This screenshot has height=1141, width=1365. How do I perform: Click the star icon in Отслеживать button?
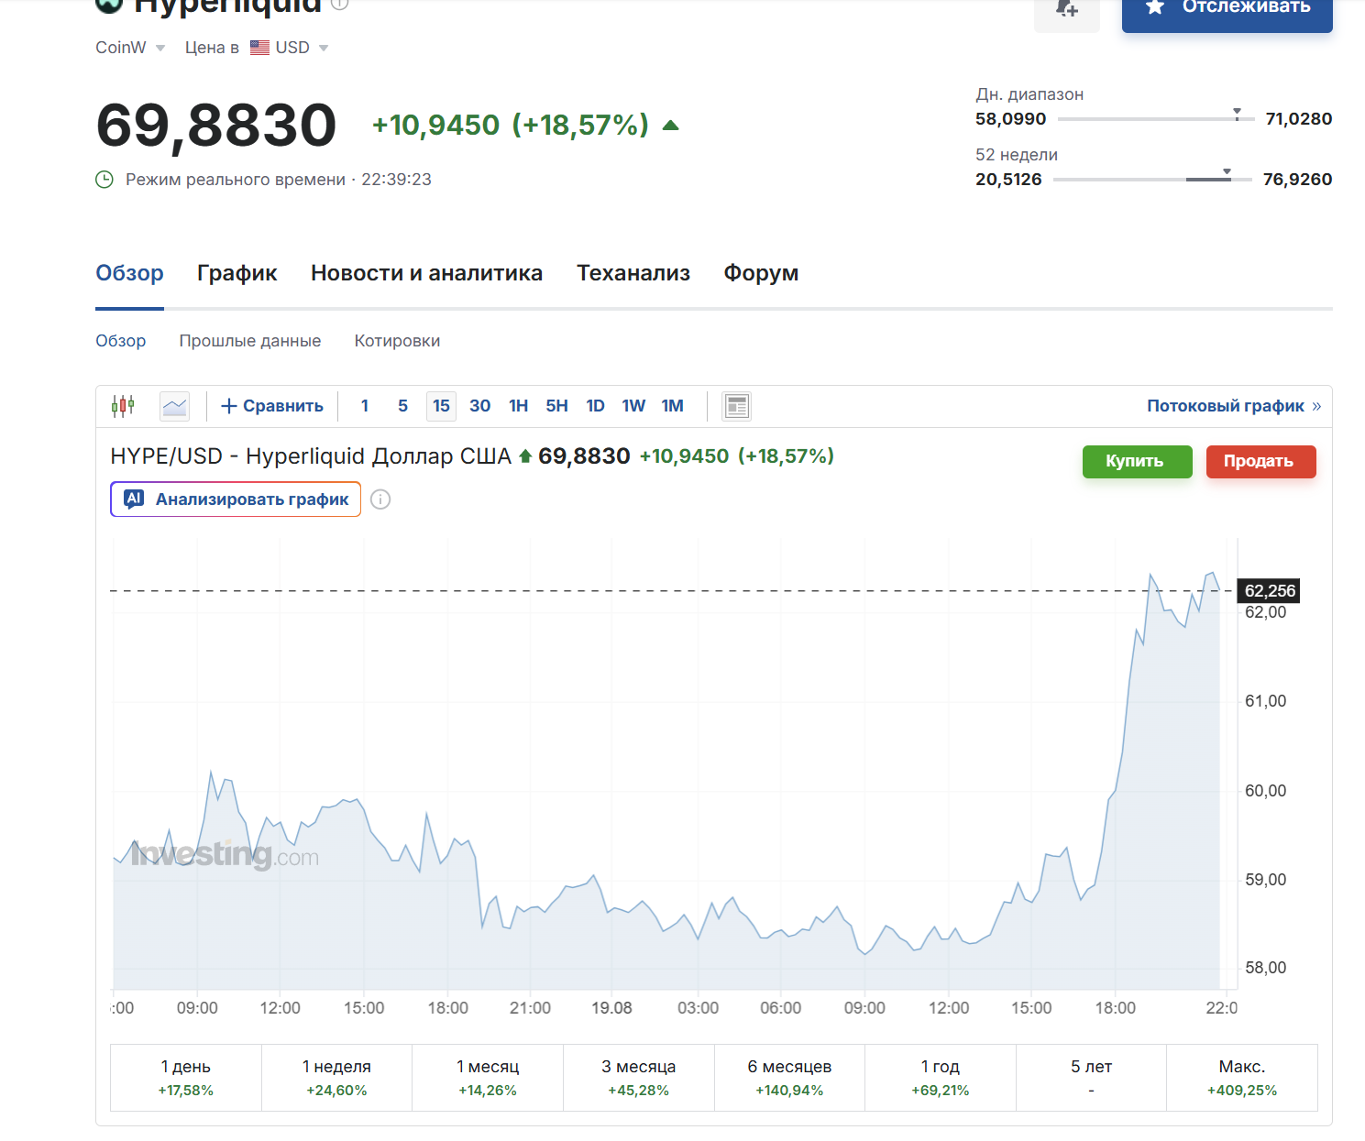1155,6
